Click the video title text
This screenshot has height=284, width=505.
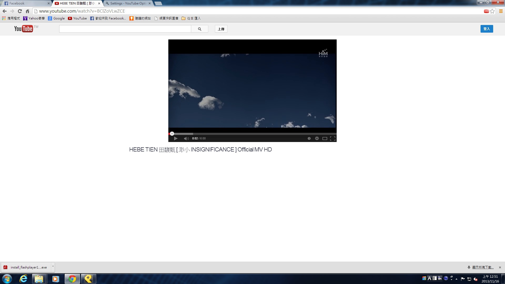[200, 149]
